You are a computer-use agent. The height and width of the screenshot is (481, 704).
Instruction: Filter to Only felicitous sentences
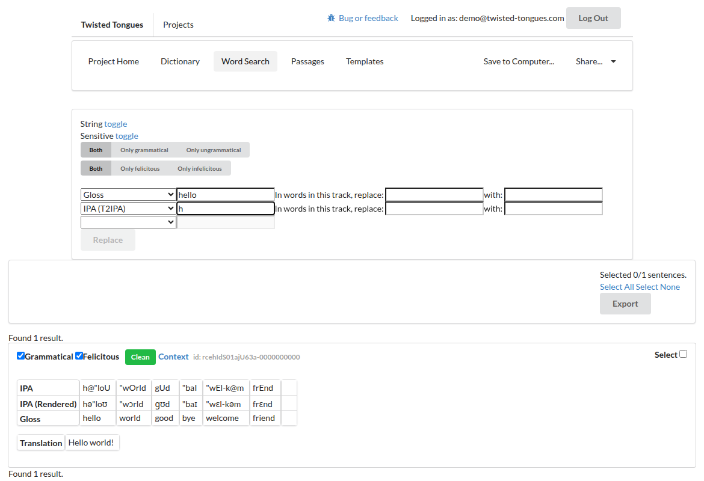(140, 168)
